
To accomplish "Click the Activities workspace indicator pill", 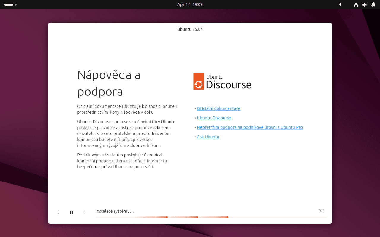I will tap(10, 5).
